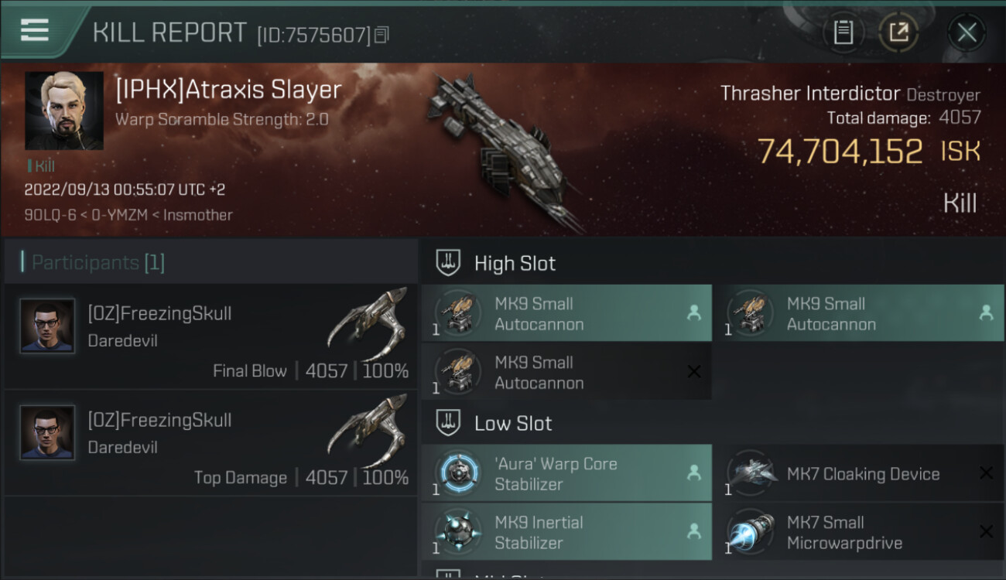Select first MK9 Small Autocannon module
1006x580 pixels.
point(566,313)
